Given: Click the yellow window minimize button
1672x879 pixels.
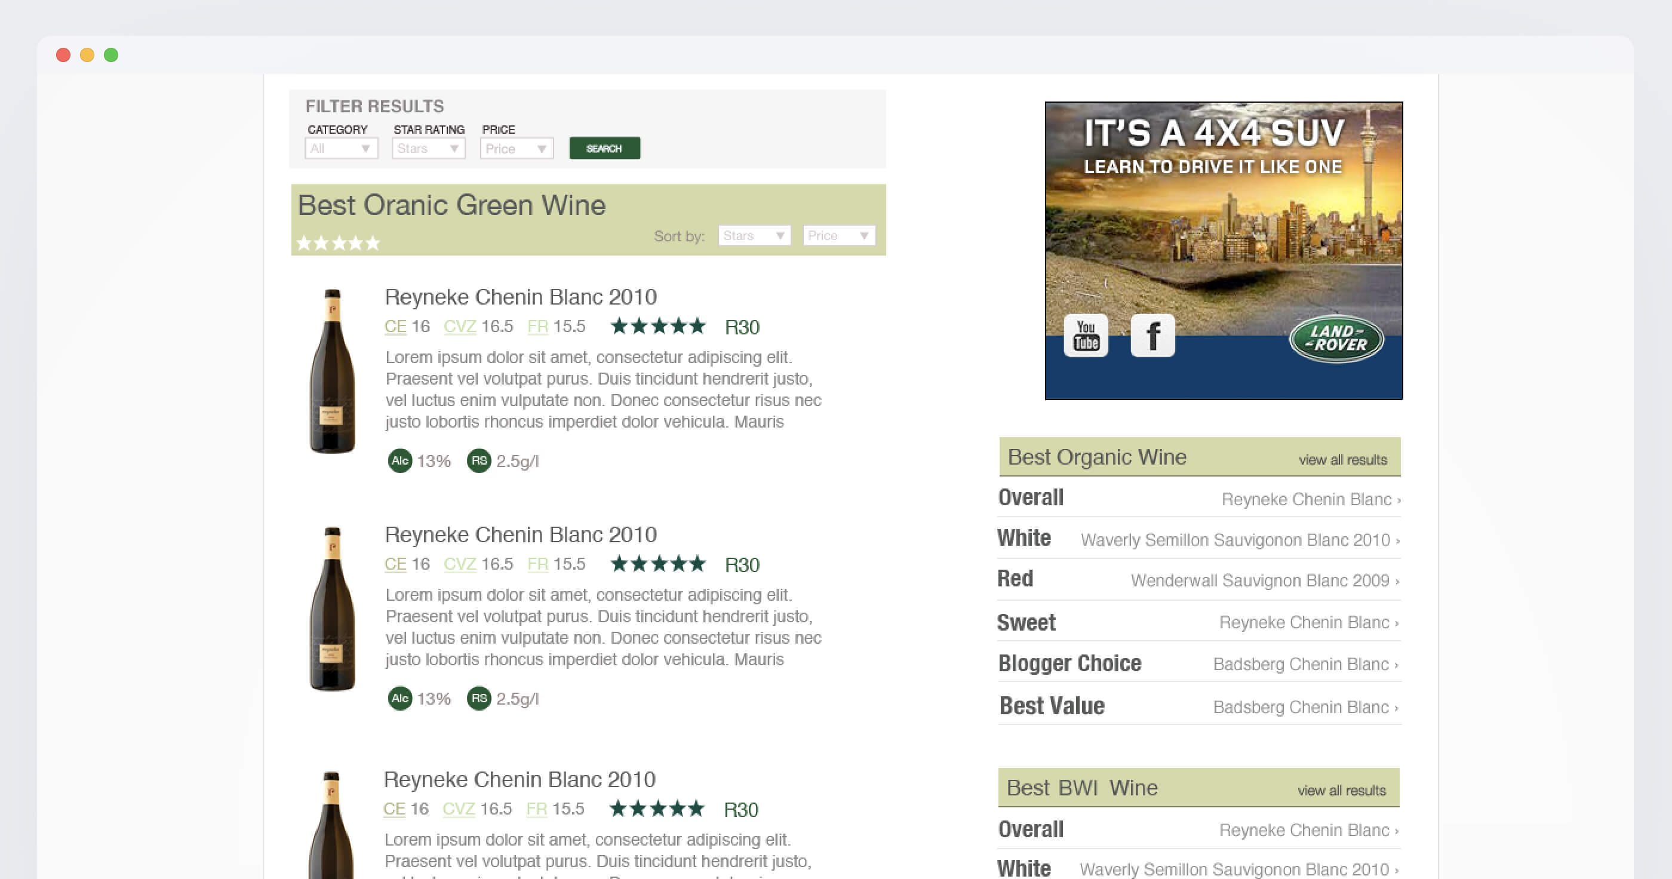Looking at the screenshot, I should pos(87,55).
